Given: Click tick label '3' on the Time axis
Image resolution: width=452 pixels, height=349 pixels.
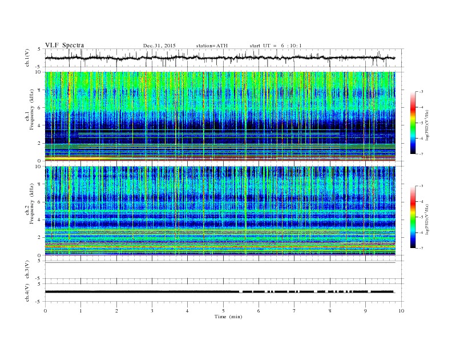Looking at the screenshot, I should pos(152,311).
